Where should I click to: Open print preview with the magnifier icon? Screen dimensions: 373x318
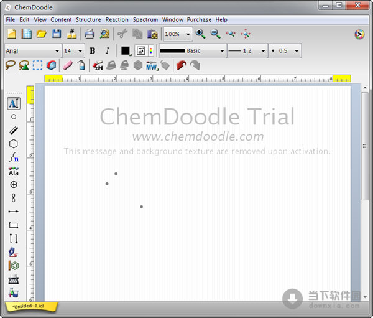click(104, 34)
